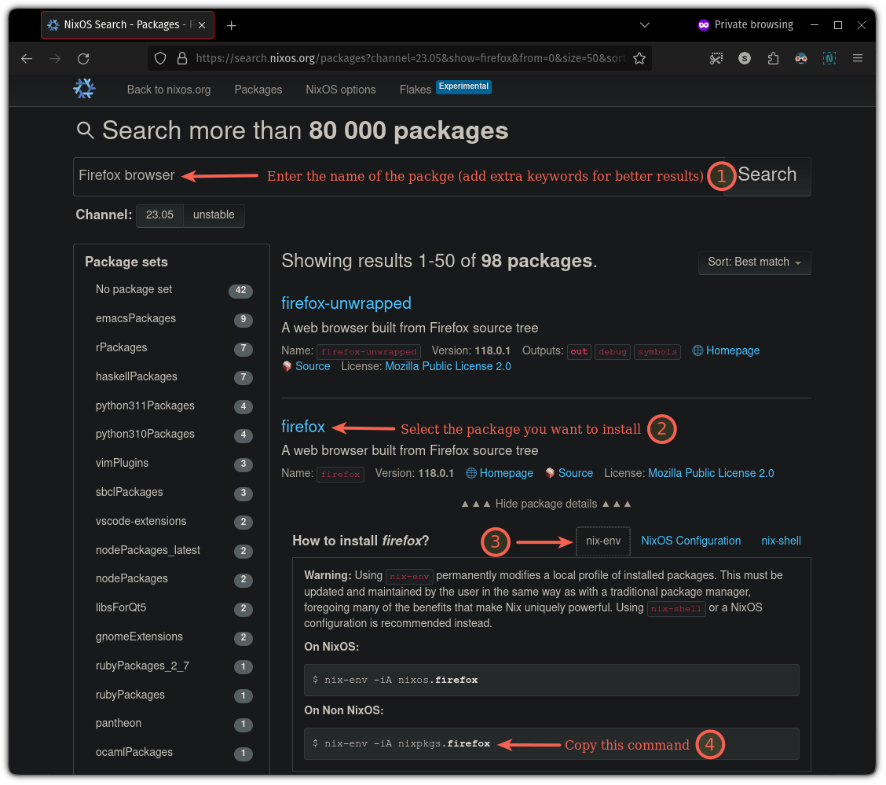Click the NixOS snowflake logo

[84, 89]
